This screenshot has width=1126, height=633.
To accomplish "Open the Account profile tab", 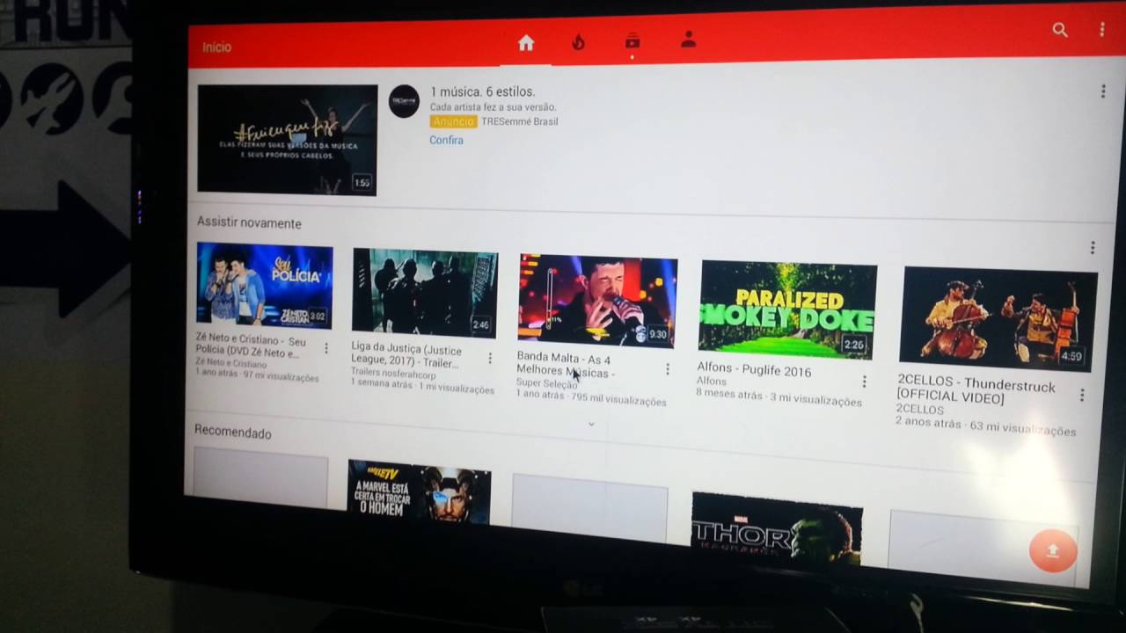I will tap(688, 40).
